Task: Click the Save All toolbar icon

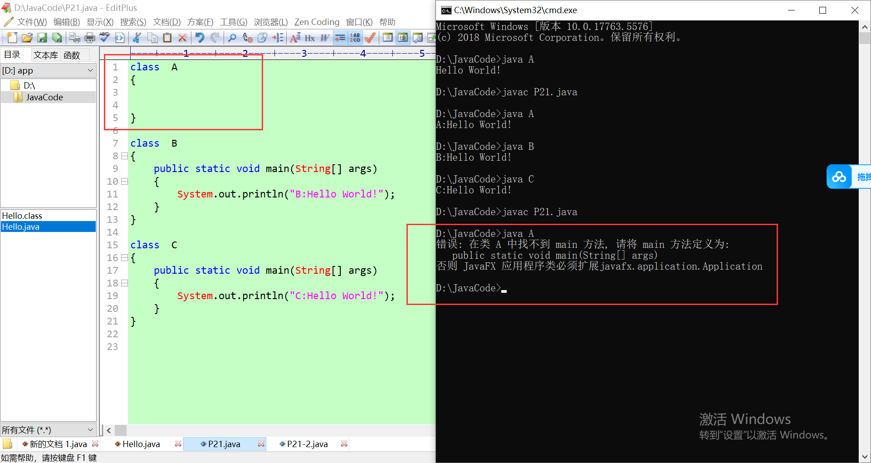Action: (x=57, y=38)
